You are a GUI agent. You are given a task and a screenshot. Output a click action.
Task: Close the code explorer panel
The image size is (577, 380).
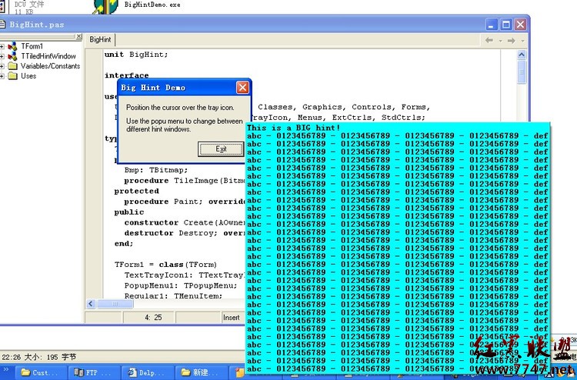78,36
